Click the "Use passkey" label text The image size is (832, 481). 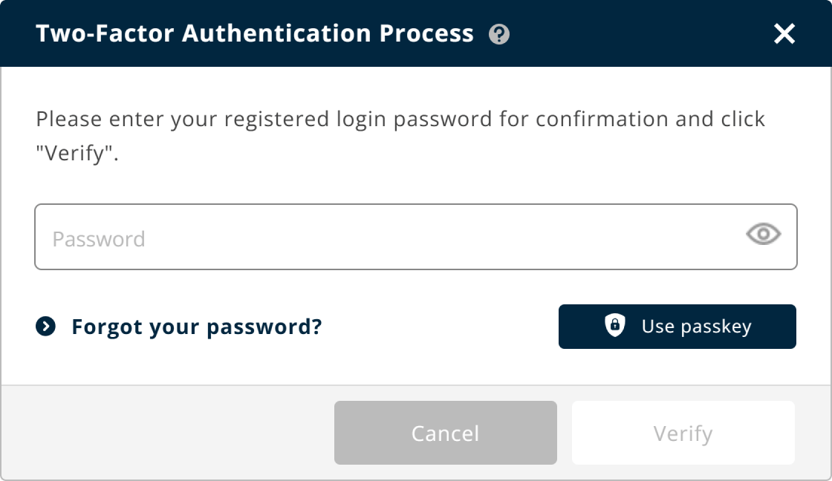click(x=696, y=327)
